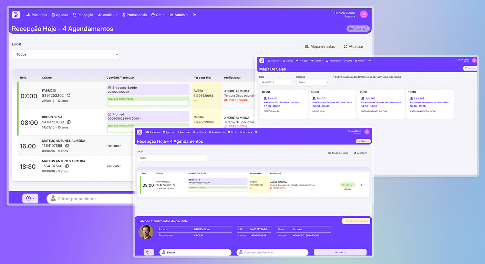Click copy icon in Mateus's 18:30 row
This screenshot has height=264, width=485.
67,166
